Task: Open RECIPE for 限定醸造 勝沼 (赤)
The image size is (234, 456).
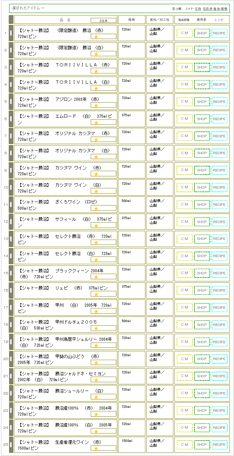Action: click(x=220, y=33)
